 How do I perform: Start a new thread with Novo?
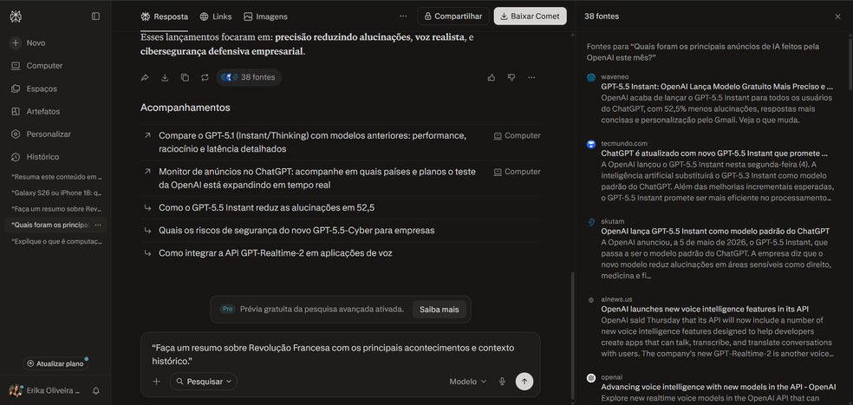[x=29, y=43]
